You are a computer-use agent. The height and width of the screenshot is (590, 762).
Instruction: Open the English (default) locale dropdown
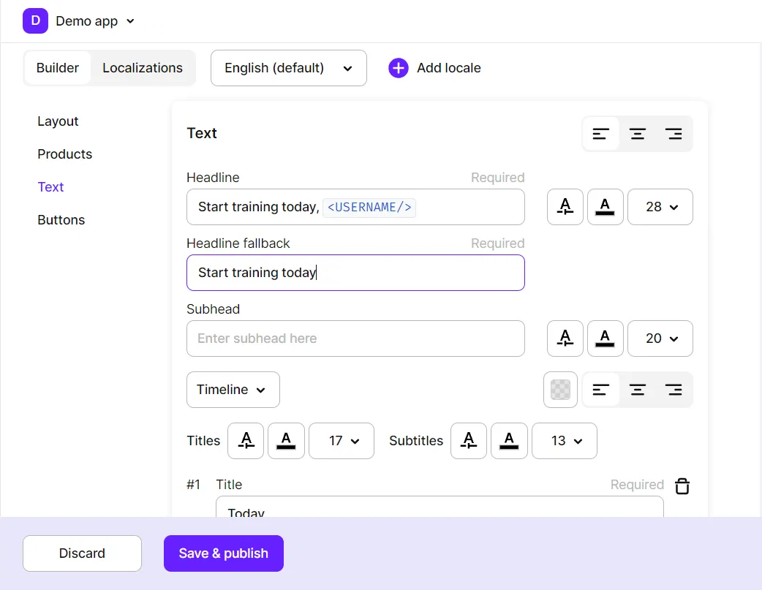(x=288, y=68)
